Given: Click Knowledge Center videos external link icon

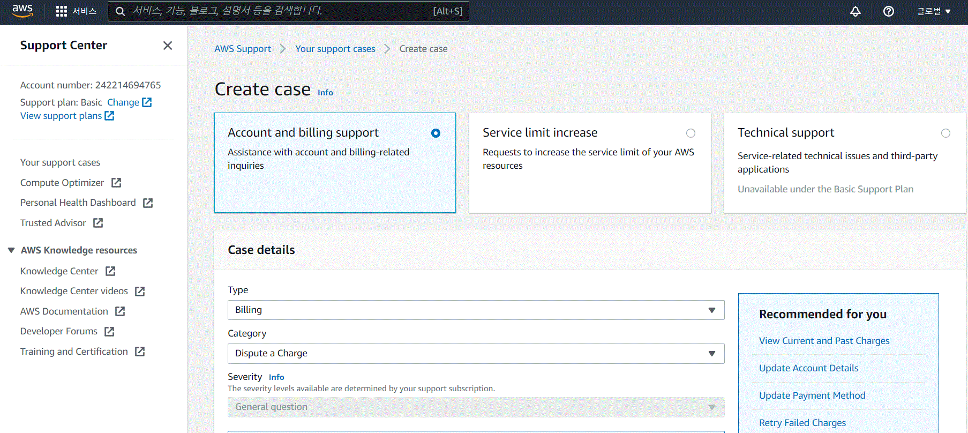Looking at the screenshot, I should point(140,291).
